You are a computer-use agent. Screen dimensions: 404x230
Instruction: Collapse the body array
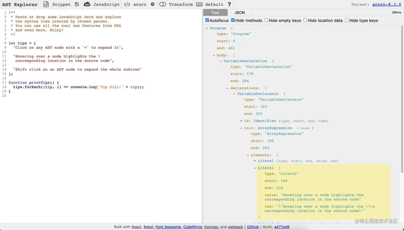tap(214, 55)
